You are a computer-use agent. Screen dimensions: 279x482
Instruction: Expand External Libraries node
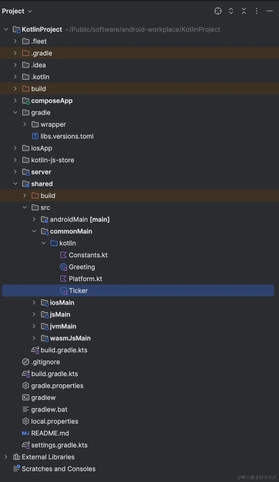6,457
